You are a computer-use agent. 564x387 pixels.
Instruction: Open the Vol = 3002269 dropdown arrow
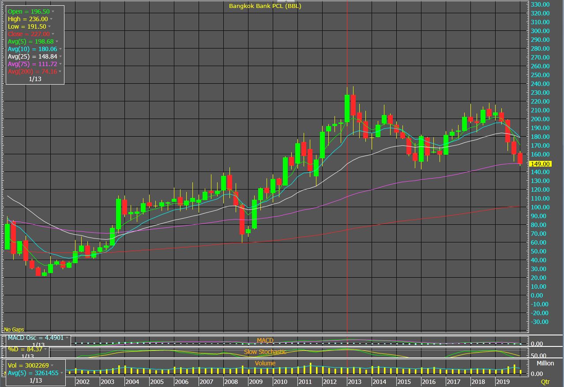pyautogui.click(x=53, y=365)
